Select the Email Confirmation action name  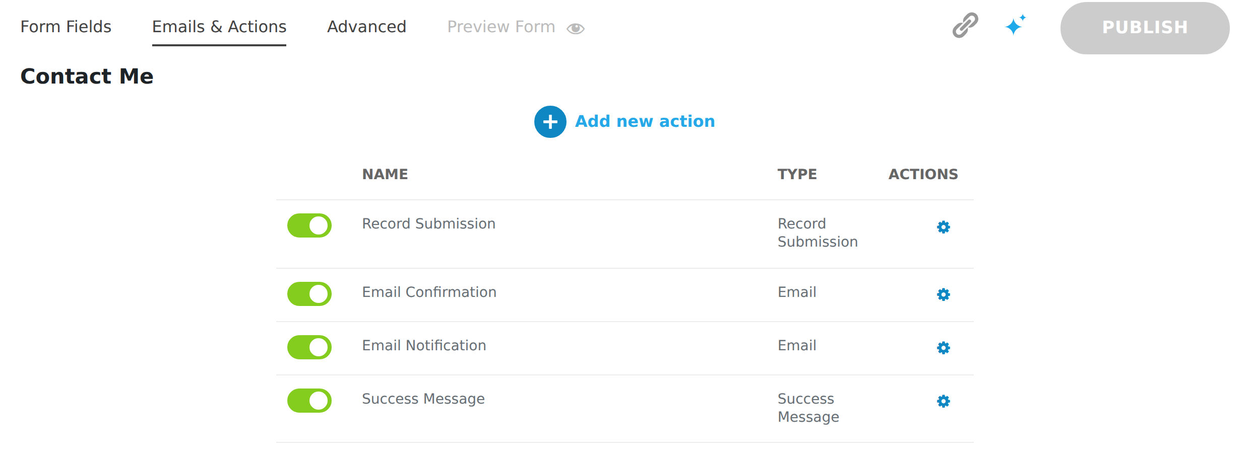(x=429, y=292)
